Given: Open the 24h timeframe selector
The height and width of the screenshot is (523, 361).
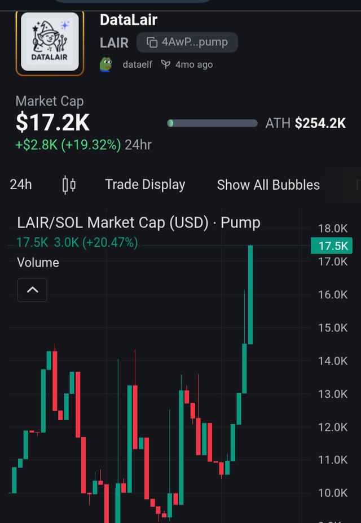Looking at the screenshot, I should [21, 185].
